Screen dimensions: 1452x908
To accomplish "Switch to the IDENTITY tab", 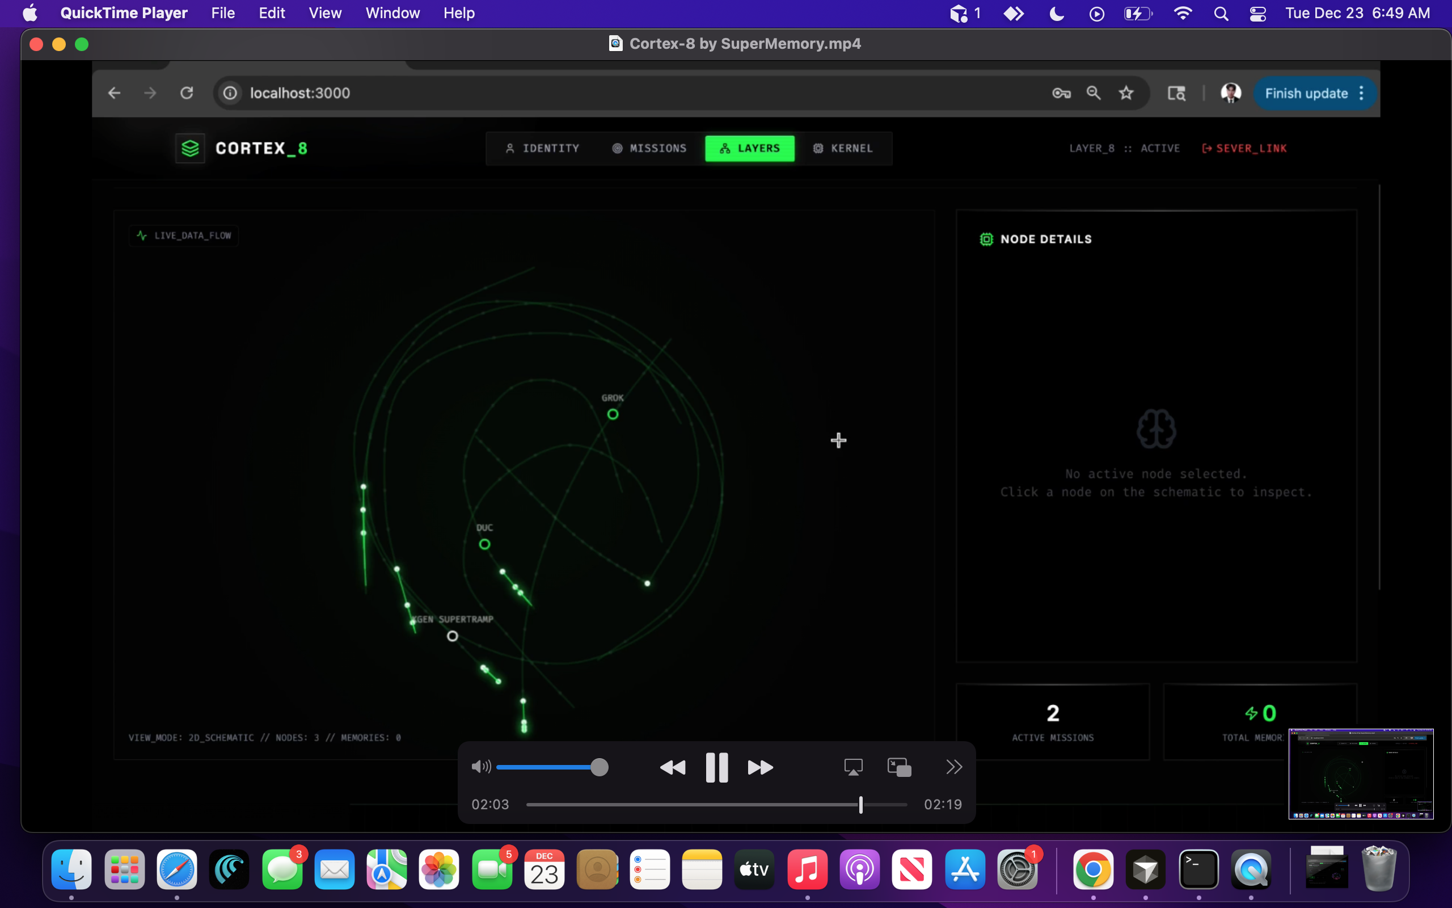I will pyautogui.click(x=542, y=148).
